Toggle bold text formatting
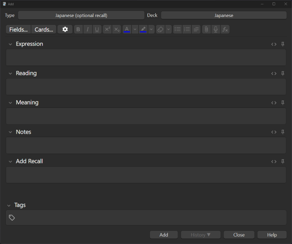 (78, 29)
